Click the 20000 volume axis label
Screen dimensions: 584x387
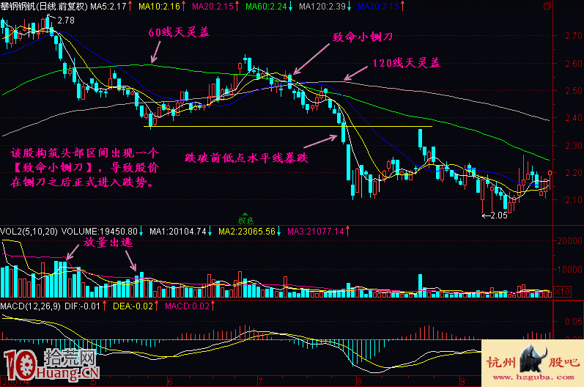tap(569, 241)
